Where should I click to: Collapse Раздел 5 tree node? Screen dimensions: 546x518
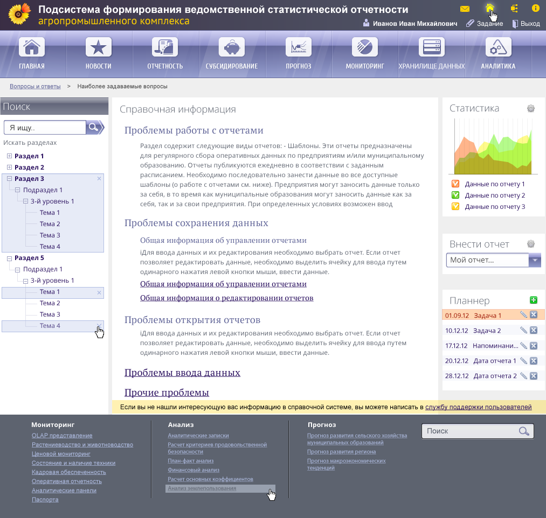point(9,258)
